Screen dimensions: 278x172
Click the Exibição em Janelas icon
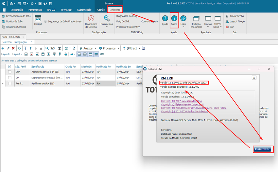tap(196, 18)
